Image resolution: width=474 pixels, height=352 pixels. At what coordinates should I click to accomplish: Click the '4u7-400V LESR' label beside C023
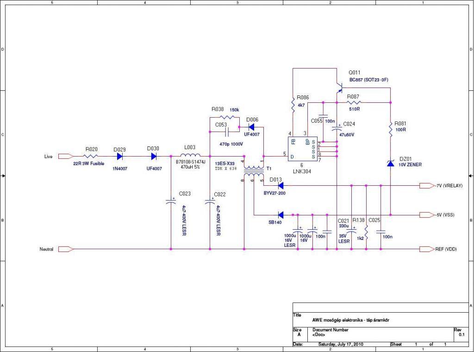[x=184, y=220]
